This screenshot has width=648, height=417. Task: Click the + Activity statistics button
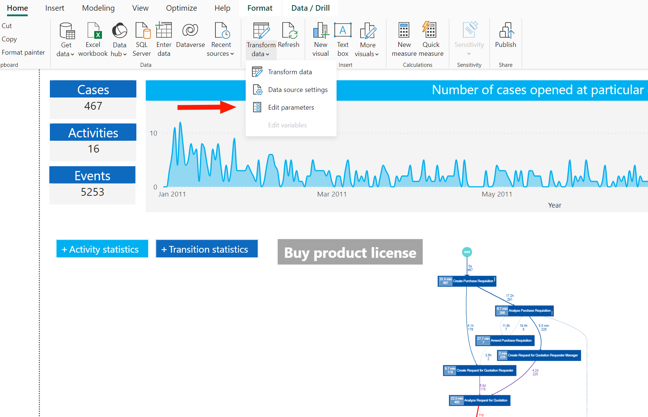click(102, 249)
